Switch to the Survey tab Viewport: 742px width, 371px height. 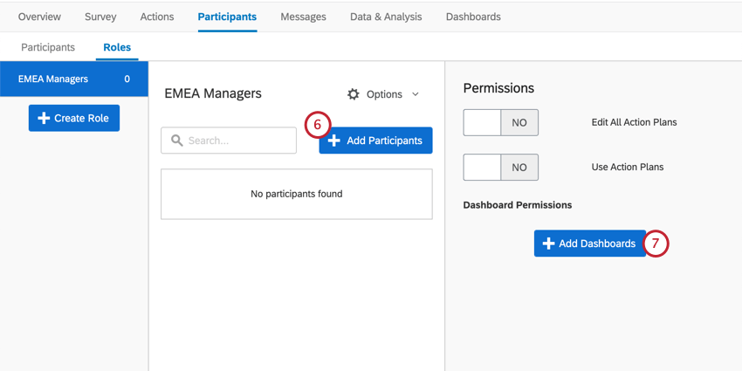100,17
